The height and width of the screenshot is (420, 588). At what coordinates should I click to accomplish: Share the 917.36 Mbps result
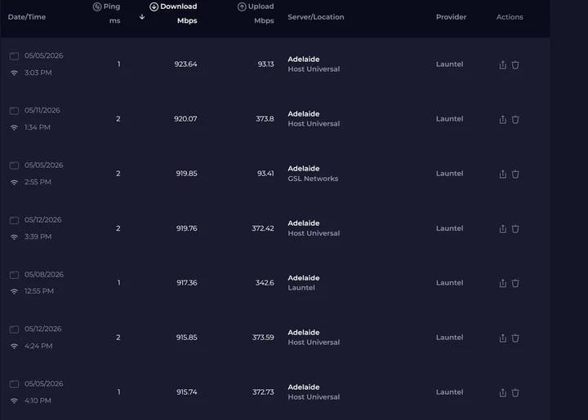click(502, 283)
